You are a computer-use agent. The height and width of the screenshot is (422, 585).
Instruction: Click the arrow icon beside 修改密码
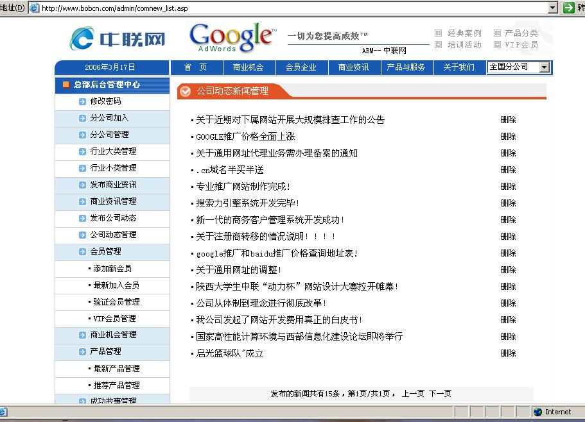82,101
